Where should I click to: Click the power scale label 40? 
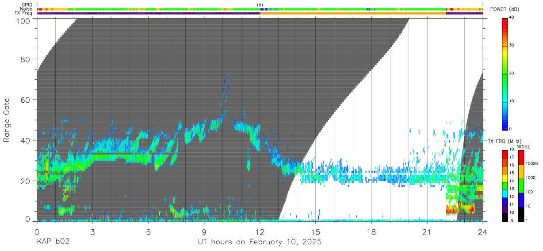tap(512, 17)
